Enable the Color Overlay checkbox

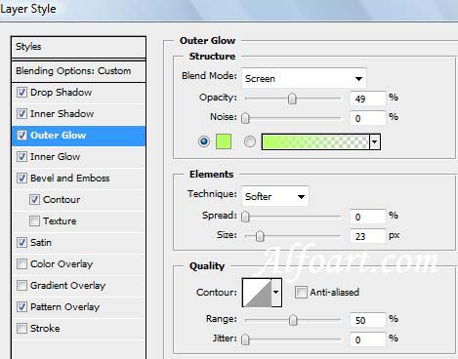click(x=21, y=263)
